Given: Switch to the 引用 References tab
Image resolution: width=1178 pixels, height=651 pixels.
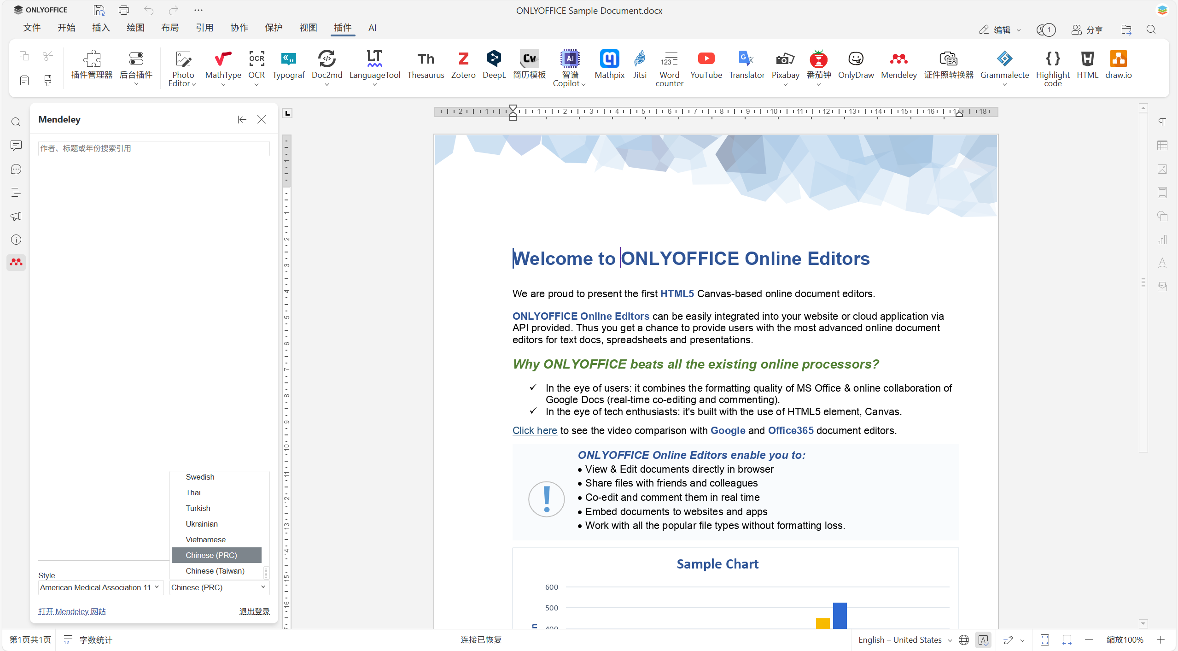Looking at the screenshot, I should (204, 28).
